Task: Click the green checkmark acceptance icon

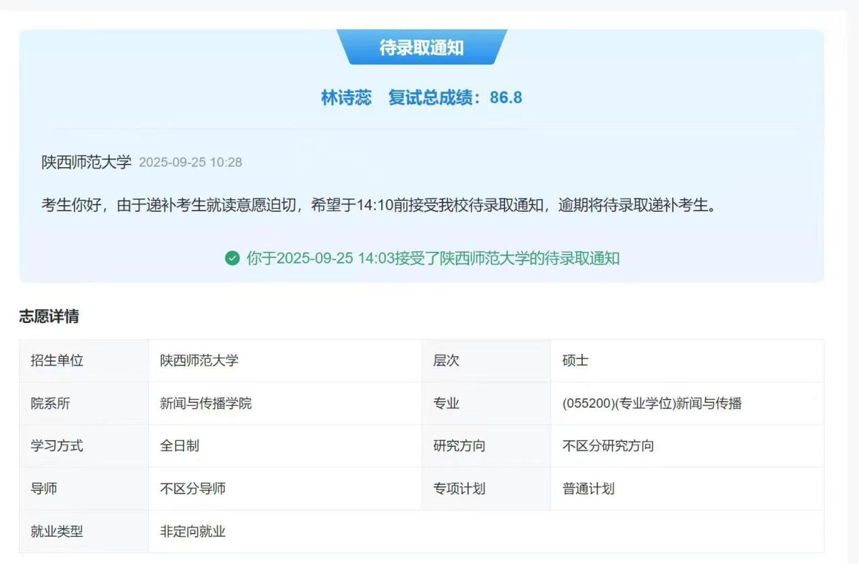Action: (232, 259)
